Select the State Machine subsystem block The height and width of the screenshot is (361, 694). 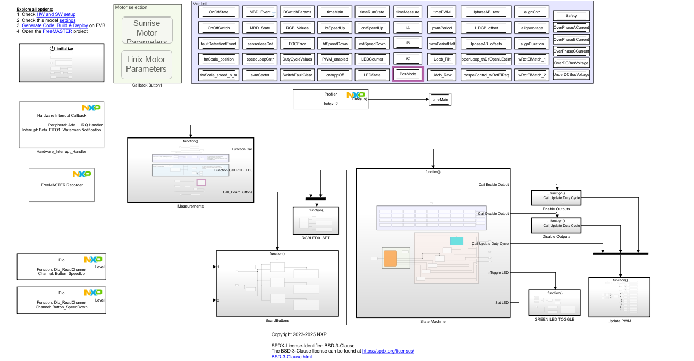pyautogui.click(x=433, y=243)
